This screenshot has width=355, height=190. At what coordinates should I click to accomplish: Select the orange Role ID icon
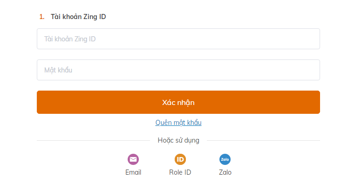tap(180, 159)
